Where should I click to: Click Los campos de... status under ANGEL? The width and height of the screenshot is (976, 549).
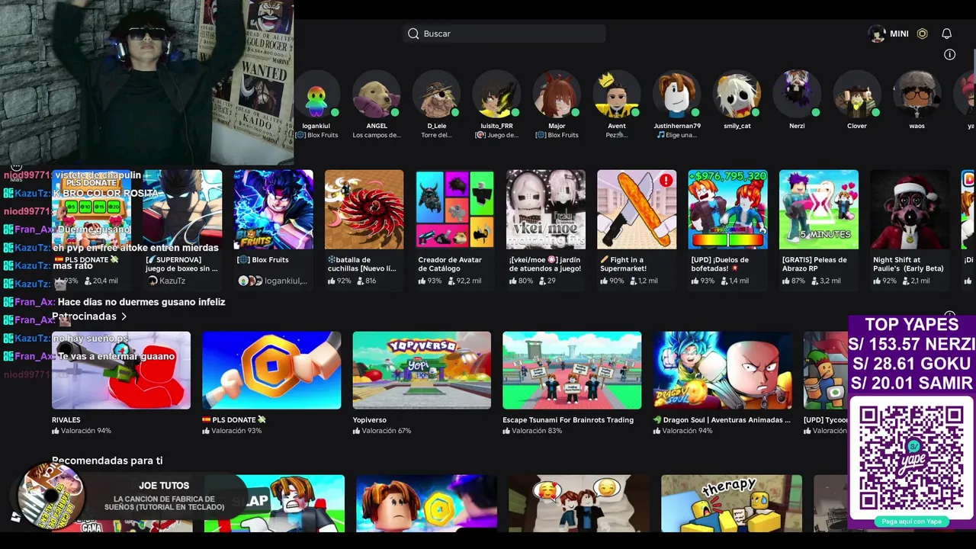tap(377, 135)
